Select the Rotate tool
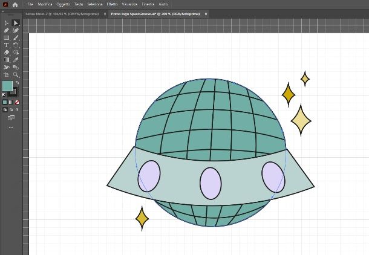Viewport: 369px width, 255px height. 16,45
